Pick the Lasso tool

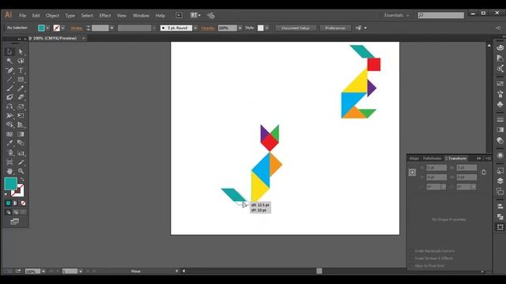pyautogui.click(x=21, y=61)
